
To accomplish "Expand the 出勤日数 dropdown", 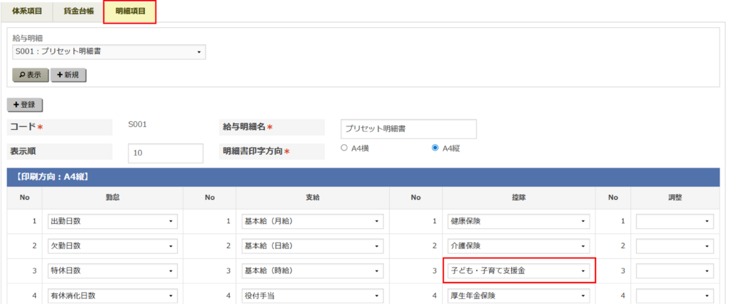I will (112, 221).
